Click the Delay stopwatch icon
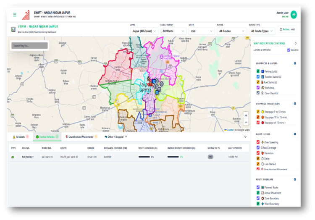The width and height of the screenshot is (315, 220). click(x=262, y=158)
